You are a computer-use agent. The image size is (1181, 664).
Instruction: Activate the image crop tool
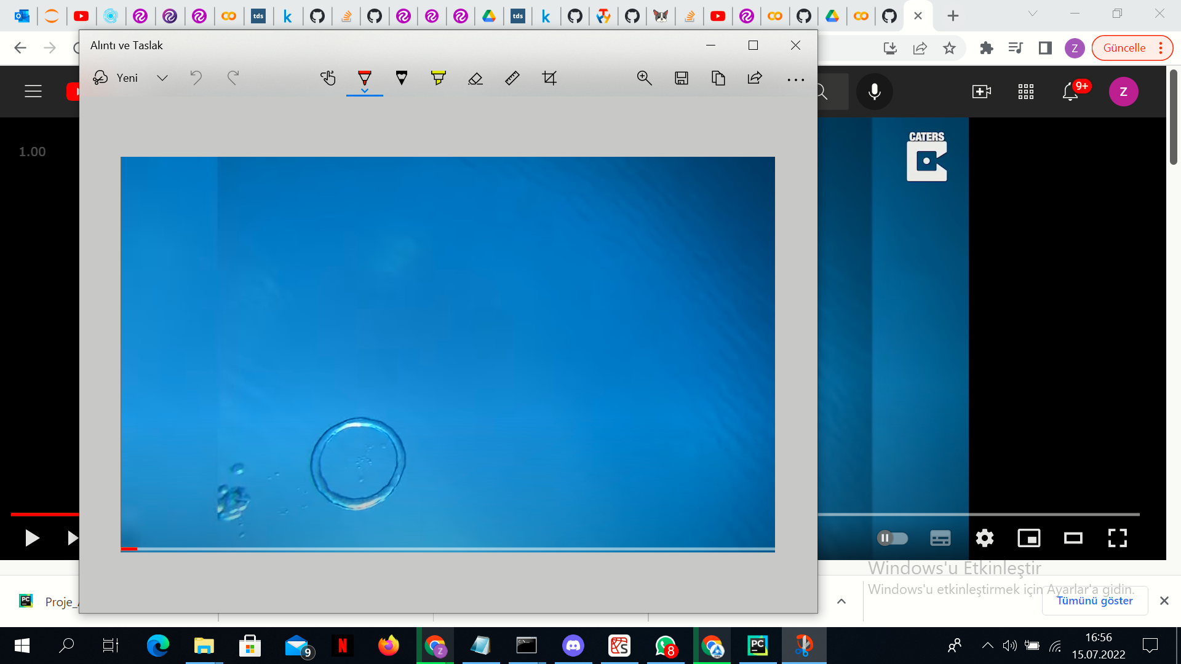[549, 78]
